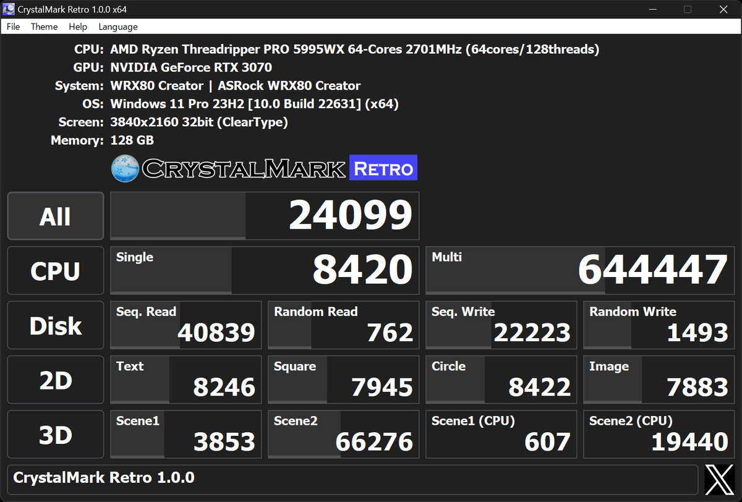Run the CPU benchmark
Image resolution: width=742 pixels, height=502 pixels.
point(55,270)
